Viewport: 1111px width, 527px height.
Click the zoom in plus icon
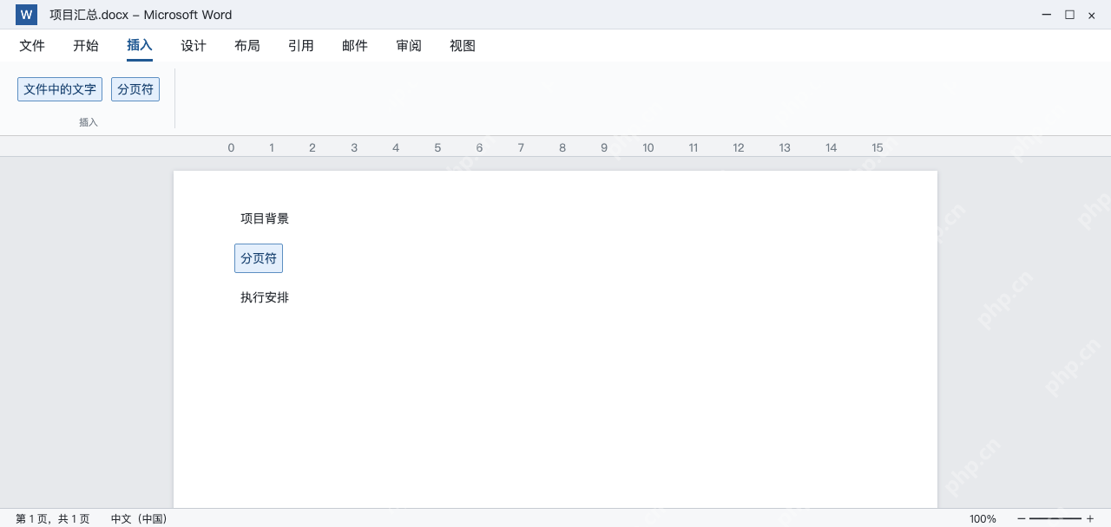point(1090,518)
